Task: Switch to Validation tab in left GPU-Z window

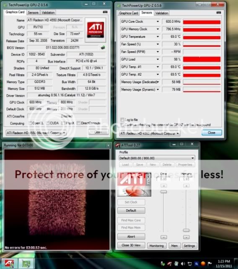Action: (x=48, y=13)
